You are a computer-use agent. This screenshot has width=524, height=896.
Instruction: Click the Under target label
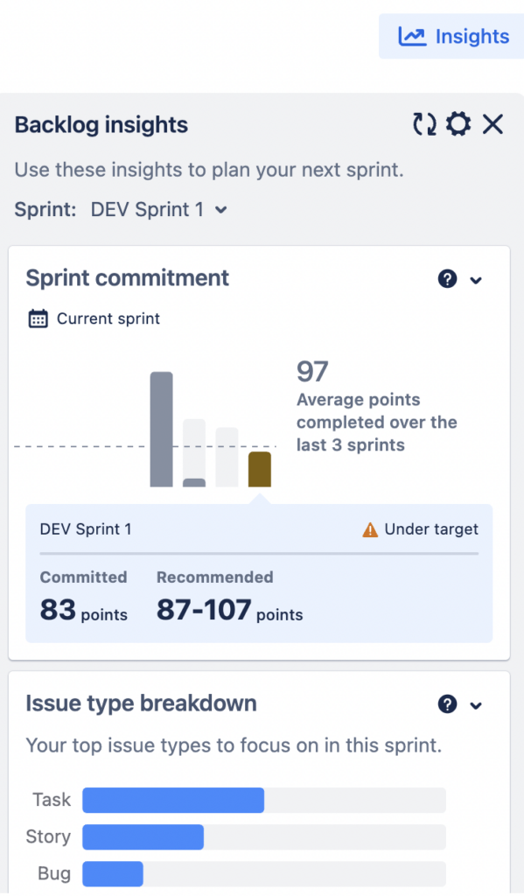point(434,528)
